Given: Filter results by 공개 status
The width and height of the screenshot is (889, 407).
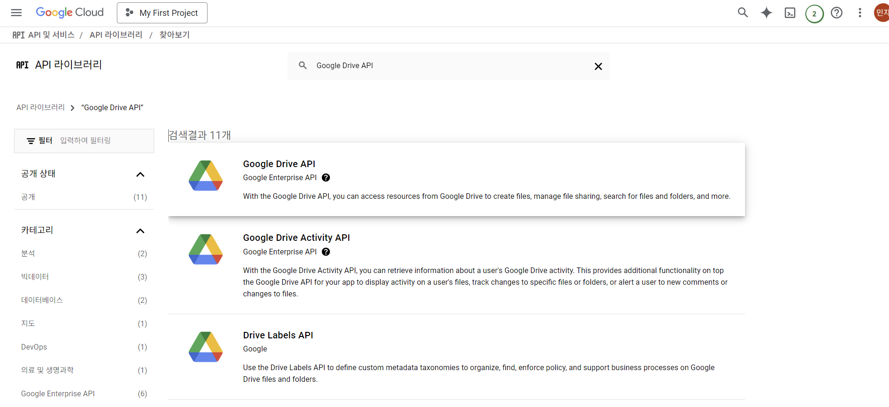Looking at the screenshot, I should [84, 197].
